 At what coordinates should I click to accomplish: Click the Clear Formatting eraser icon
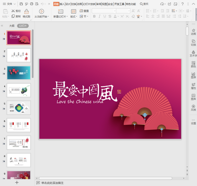133,16
